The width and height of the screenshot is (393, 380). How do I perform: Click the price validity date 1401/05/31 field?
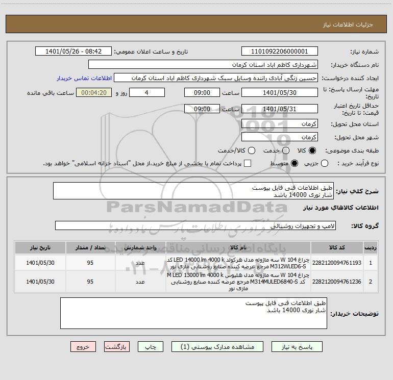pyautogui.click(x=280, y=109)
